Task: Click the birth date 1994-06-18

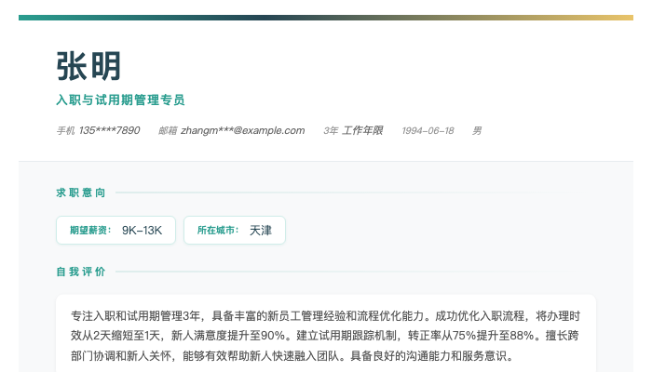Action: (428, 131)
